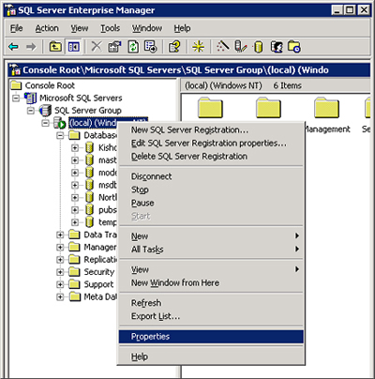Click the "6 Items" header text
Image resolution: width=375 pixels, height=379 pixels.
(288, 85)
